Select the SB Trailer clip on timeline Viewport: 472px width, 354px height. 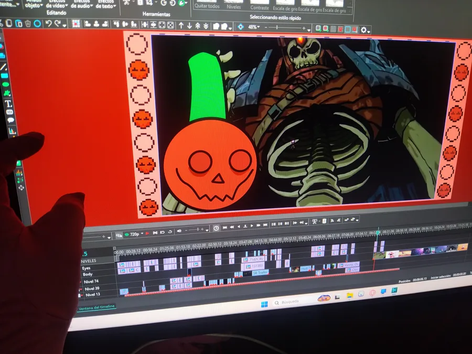[x=260, y=273]
